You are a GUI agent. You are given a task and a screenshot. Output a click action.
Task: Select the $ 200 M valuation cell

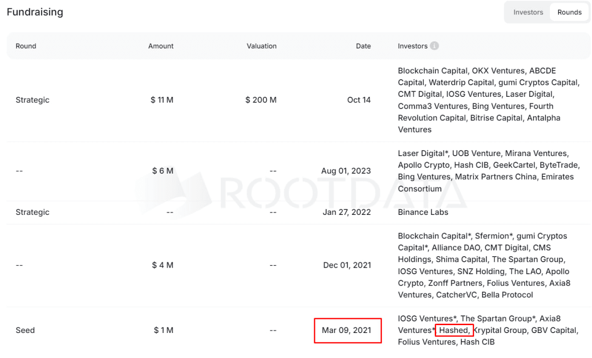[x=261, y=100]
